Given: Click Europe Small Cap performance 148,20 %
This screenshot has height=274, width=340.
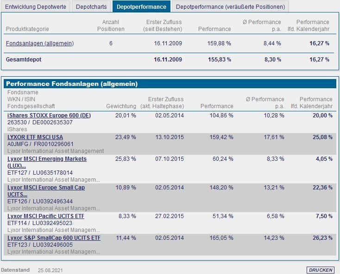Looking at the screenshot, I should pyautogui.click(x=221, y=188).
